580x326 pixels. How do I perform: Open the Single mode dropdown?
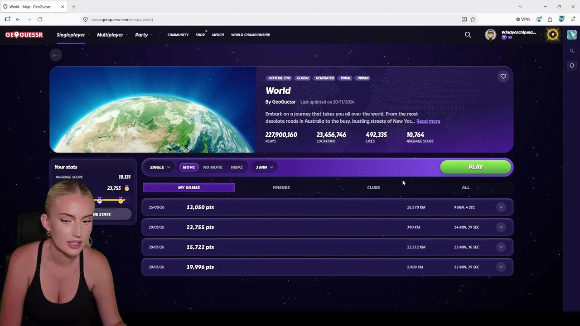(160, 167)
